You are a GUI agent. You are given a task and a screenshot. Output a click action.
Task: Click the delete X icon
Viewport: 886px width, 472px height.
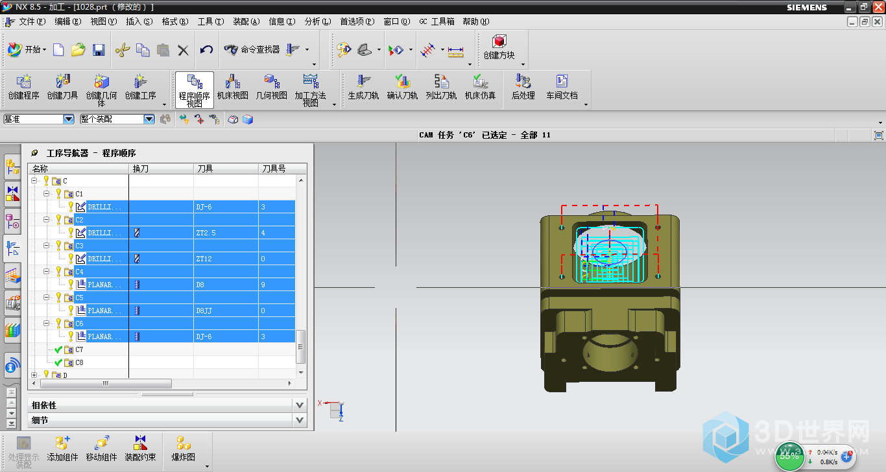183,50
